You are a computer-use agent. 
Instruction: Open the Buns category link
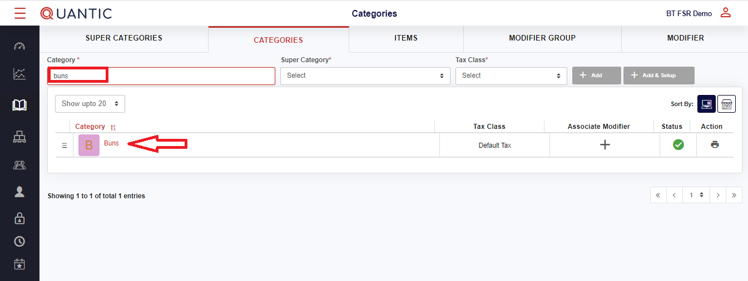(x=111, y=143)
